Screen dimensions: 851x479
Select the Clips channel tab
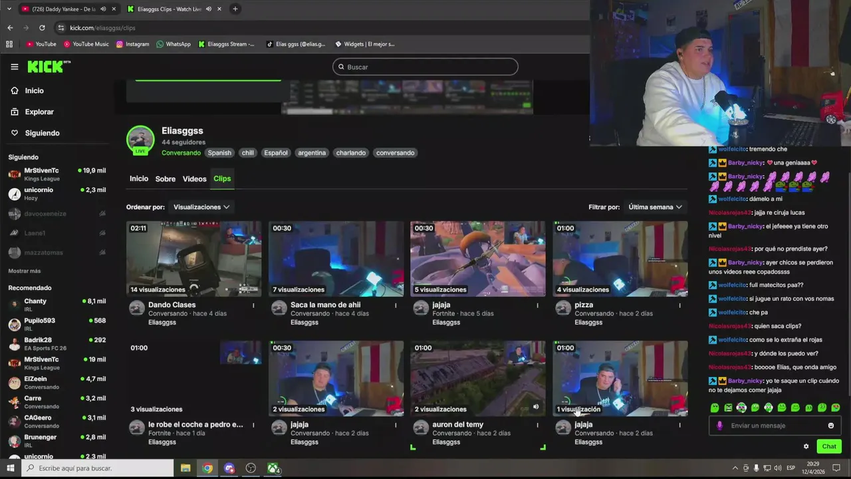tap(222, 179)
